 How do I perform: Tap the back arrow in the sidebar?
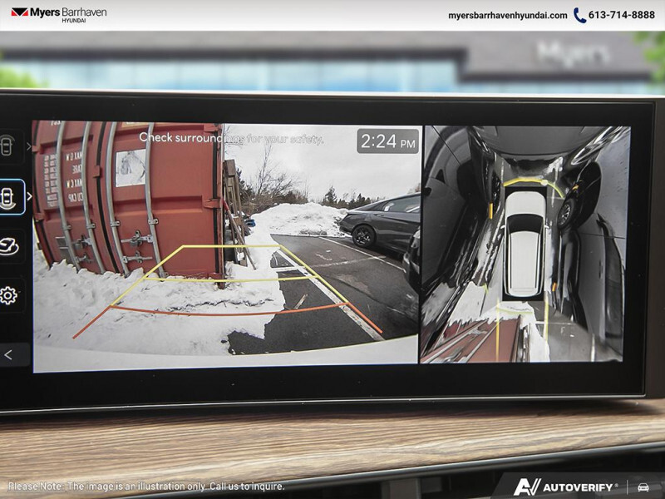pos(9,354)
